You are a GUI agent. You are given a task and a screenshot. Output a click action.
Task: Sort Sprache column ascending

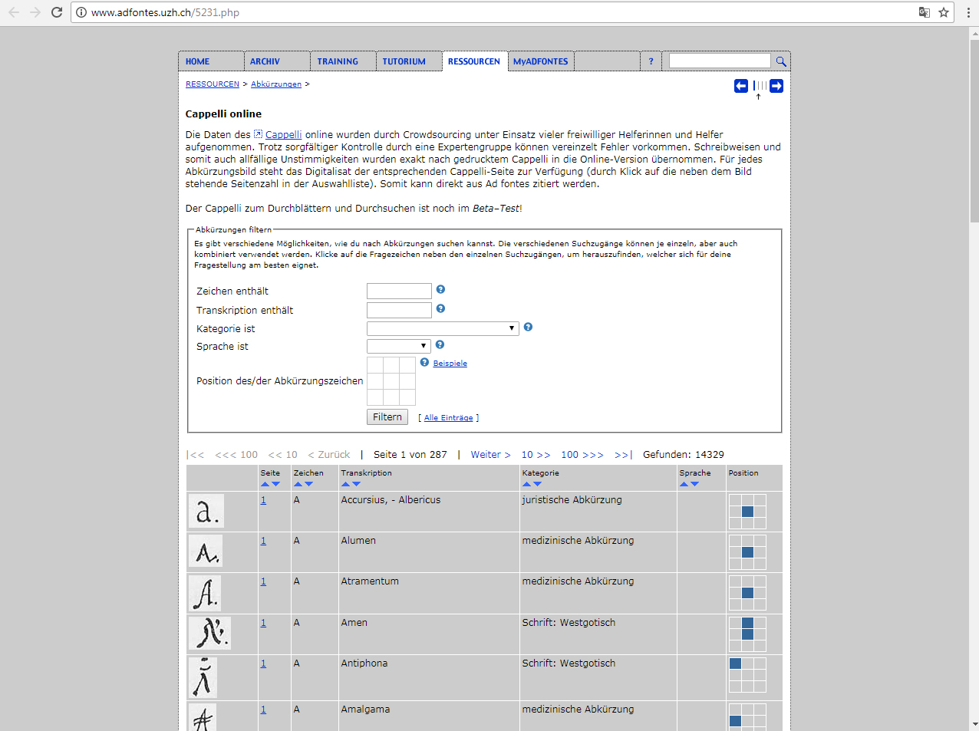point(684,484)
